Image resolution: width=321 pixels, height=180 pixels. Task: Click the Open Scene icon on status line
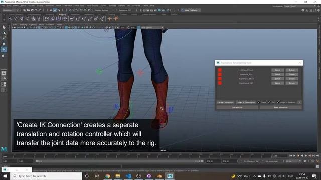coord(28,10)
